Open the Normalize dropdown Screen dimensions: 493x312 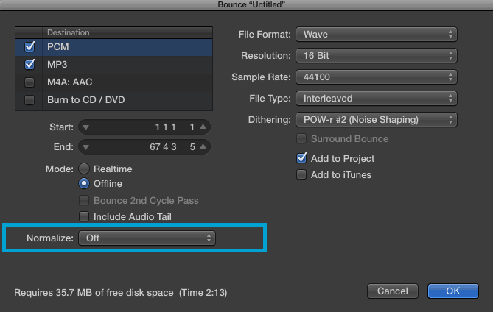pyautogui.click(x=147, y=238)
